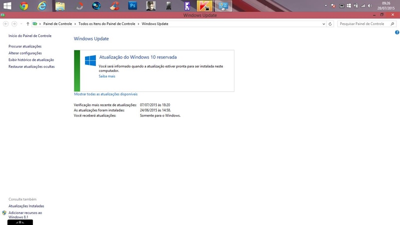Image resolution: width=400 pixels, height=225 pixels.
Task: Open the volume speaker tray icon
Action: coord(370,5)
